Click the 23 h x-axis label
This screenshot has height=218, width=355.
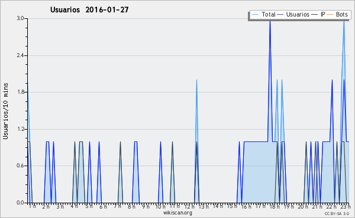tap(346, 206)
